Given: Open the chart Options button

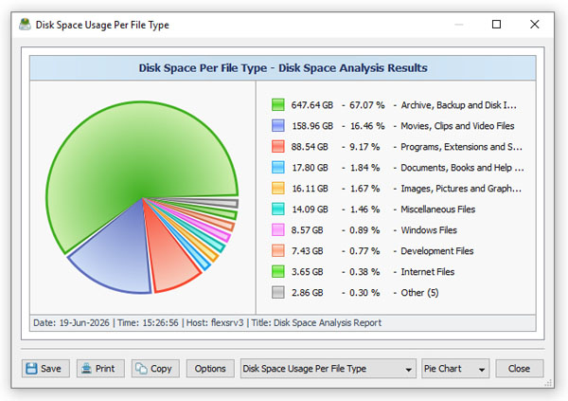Looking at the screenshot, I should point(210,369).
